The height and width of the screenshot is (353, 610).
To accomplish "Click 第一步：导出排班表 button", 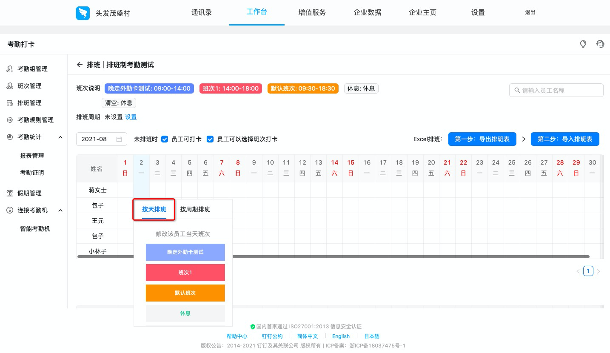I will [482, 139].
